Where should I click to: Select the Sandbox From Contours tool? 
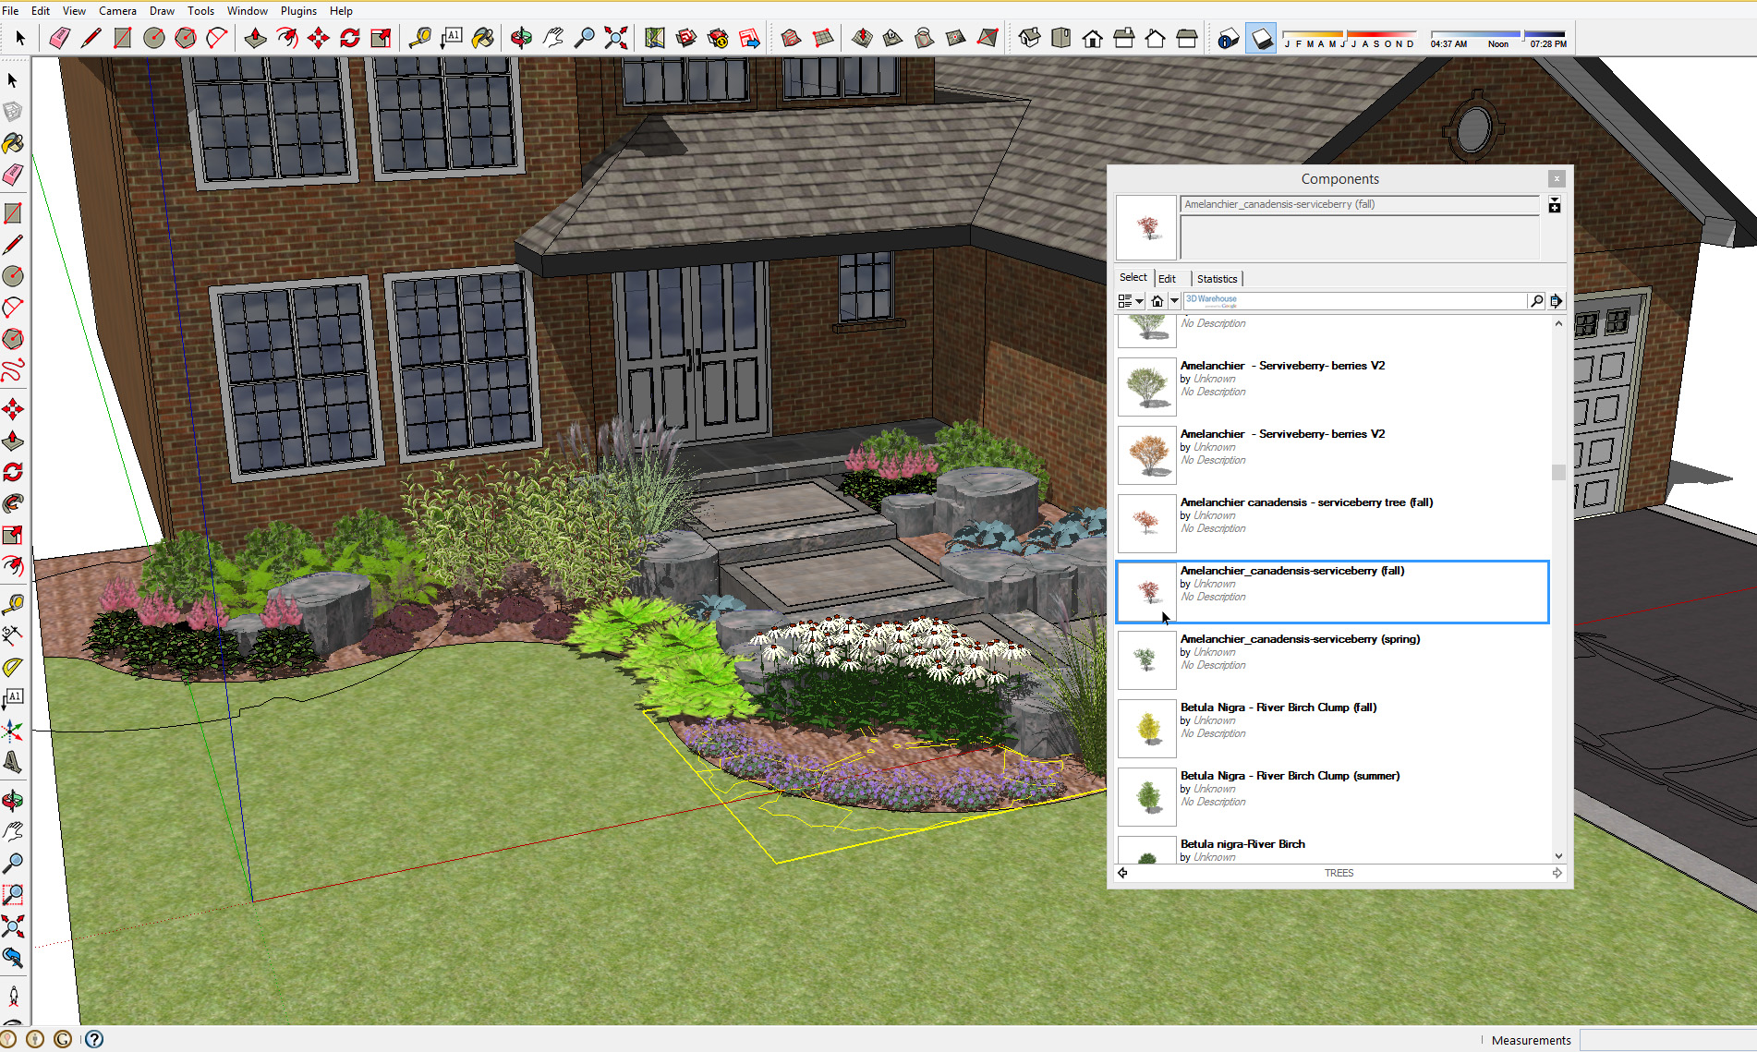tap(791, 38)
